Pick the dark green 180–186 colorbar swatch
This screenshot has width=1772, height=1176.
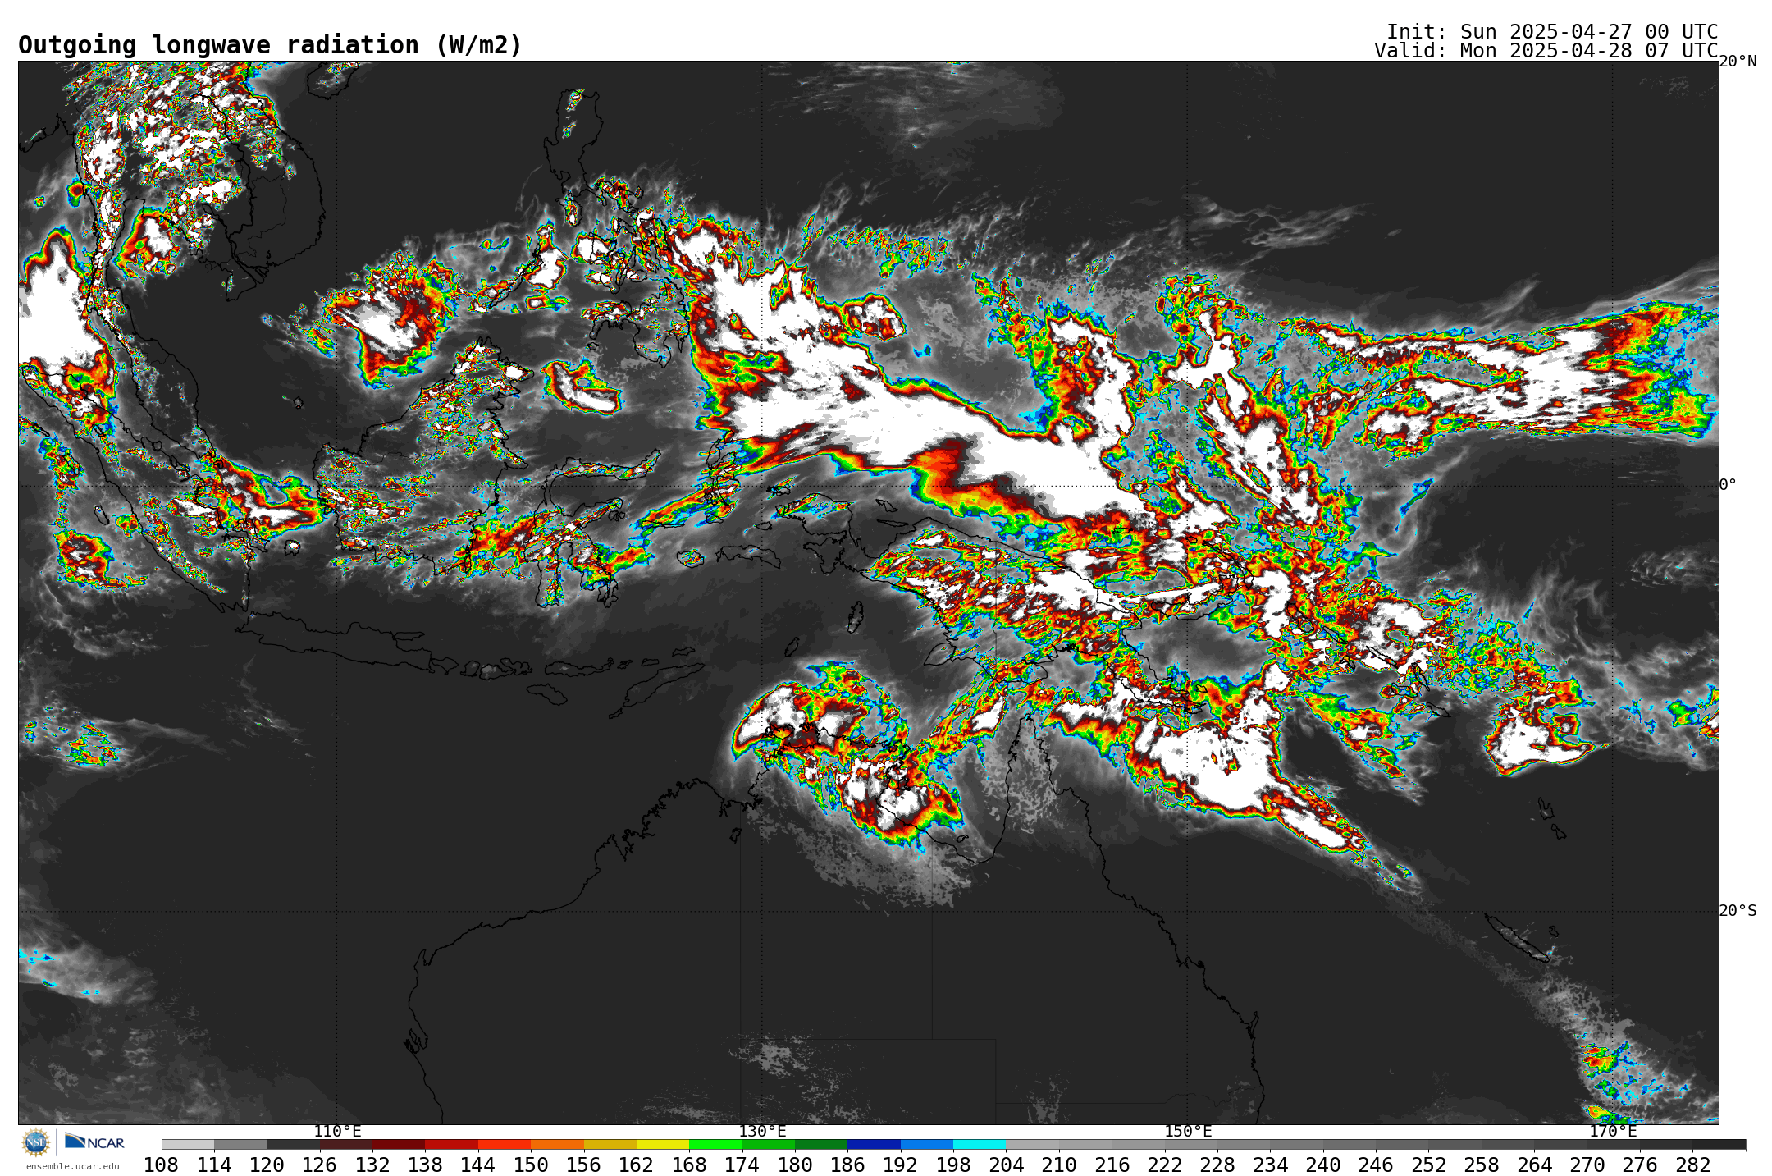point(821,1144)
